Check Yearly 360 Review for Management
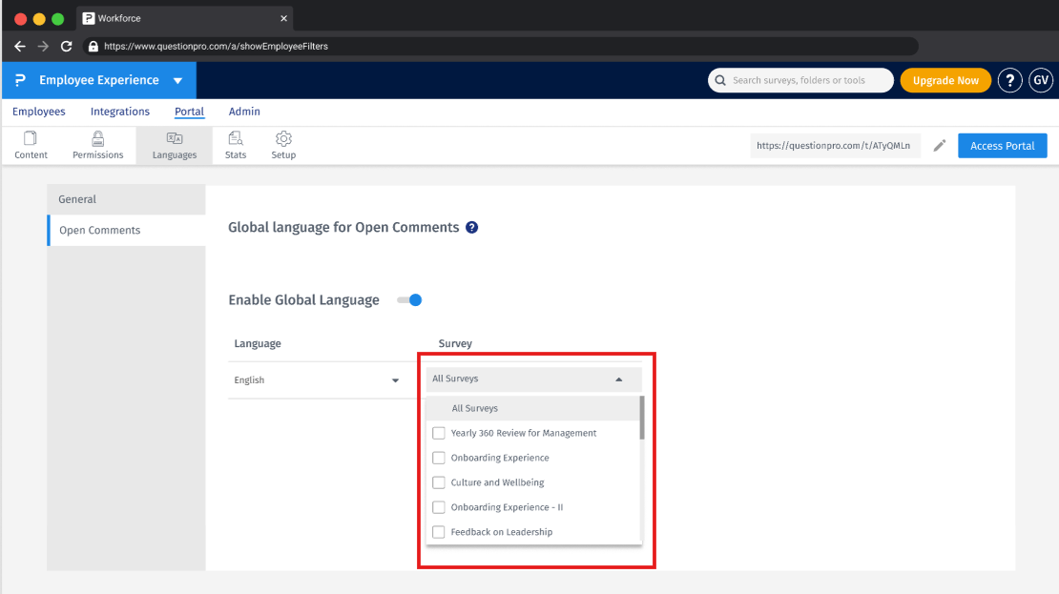1059x594 pixels. coord(438,434)
